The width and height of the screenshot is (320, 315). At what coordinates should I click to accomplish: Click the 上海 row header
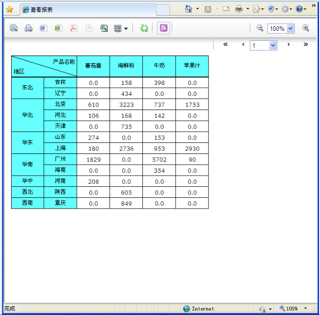(x=60, y=148)
